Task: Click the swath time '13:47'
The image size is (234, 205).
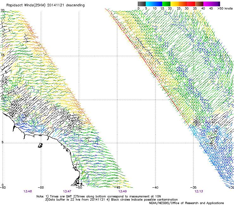Action: 67,191
